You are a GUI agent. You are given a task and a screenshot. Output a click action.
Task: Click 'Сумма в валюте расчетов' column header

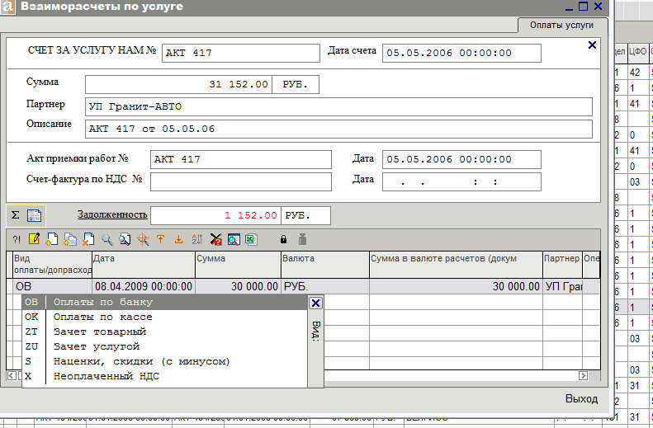tap(456, 264)
